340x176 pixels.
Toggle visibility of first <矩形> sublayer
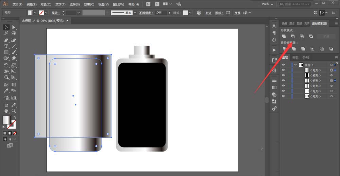tap(283, 70)
